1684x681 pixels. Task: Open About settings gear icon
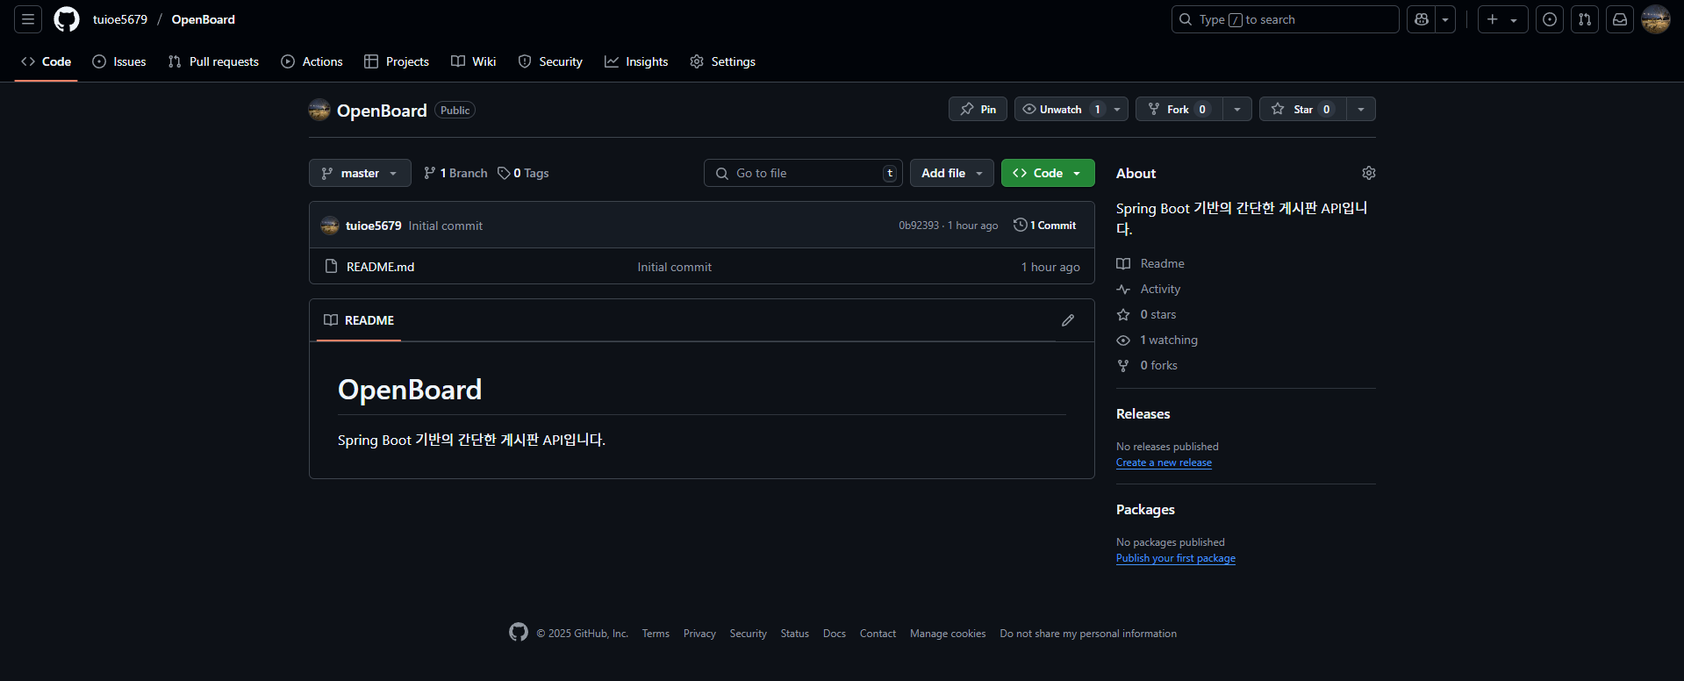pyautogui.click(x=1368, y=173)
